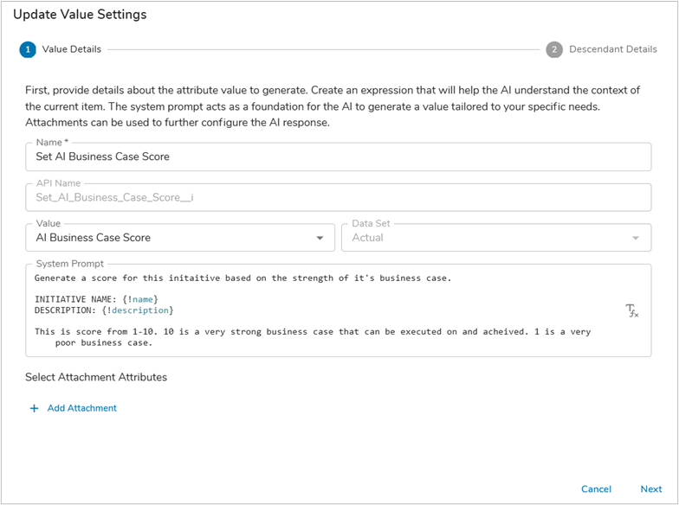Open the expression editor fx icon
679x505 pixels.
(631, 310)
